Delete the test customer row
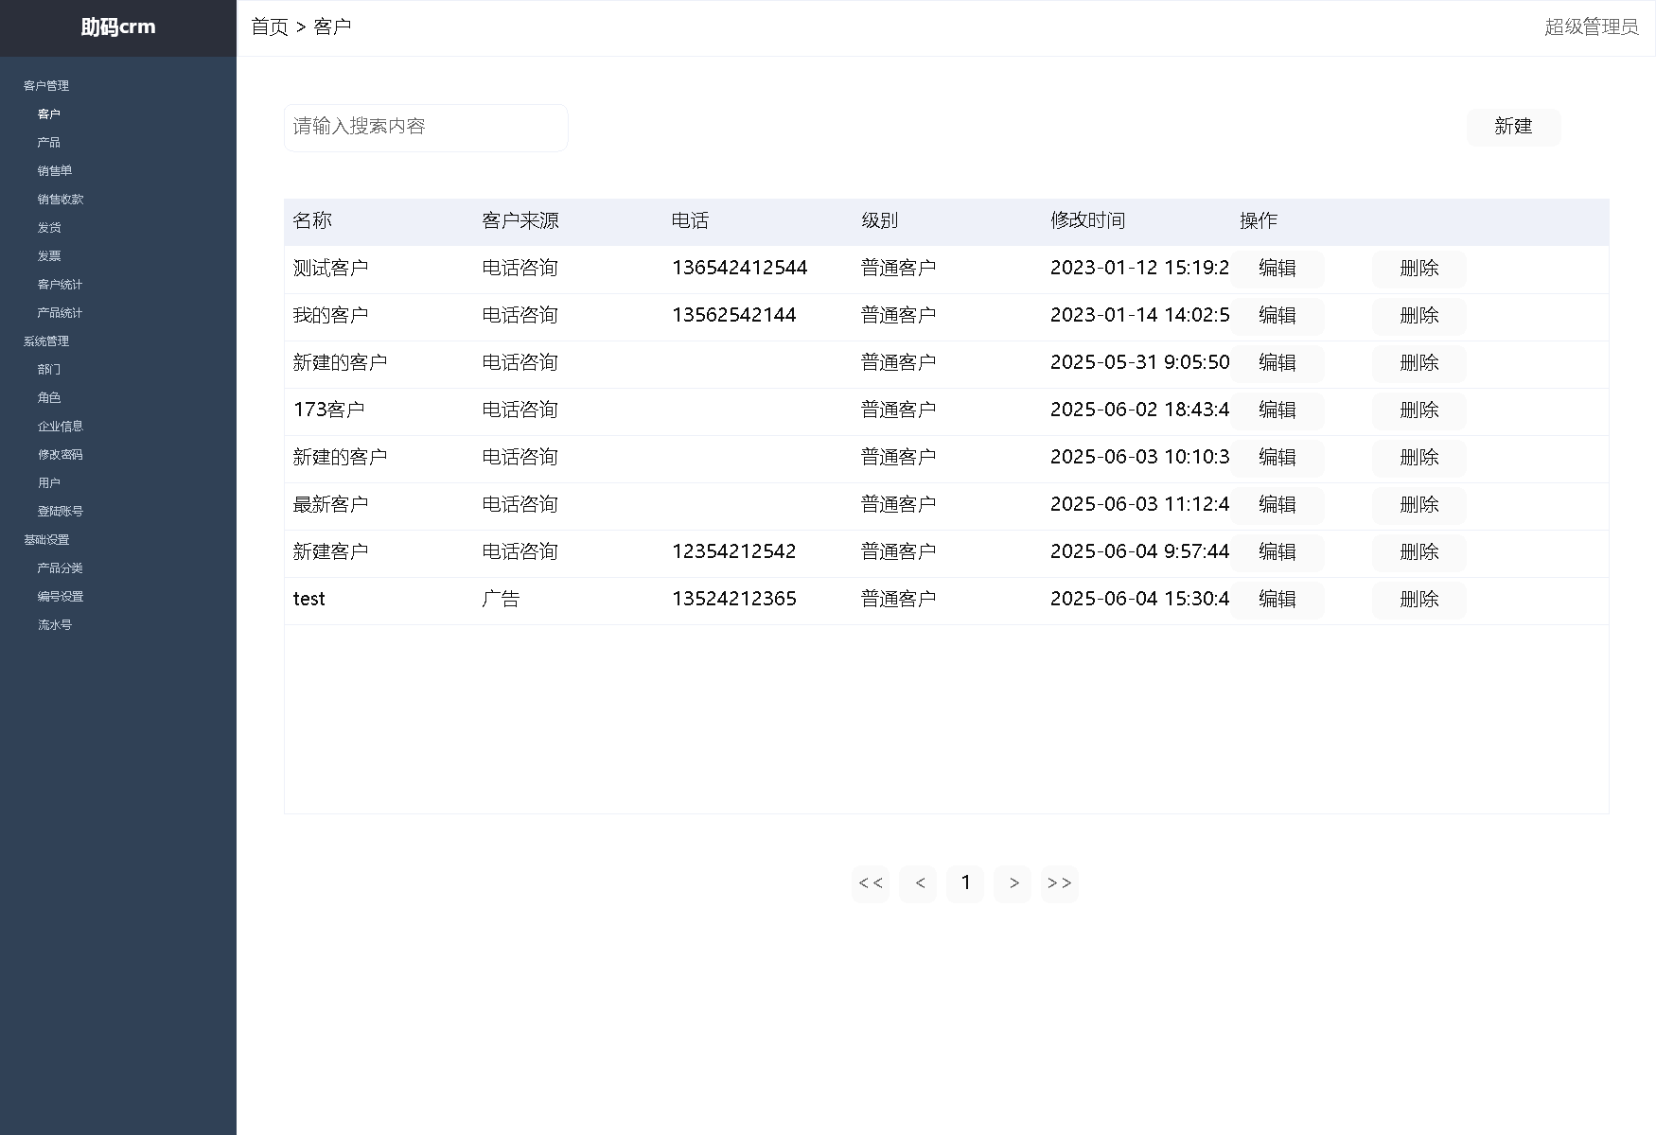The height and width of the screenshot is (1135, 1656). coord(1419,600)
